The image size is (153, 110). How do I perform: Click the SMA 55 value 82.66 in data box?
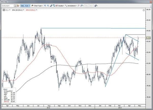click(x=13, y=102)
